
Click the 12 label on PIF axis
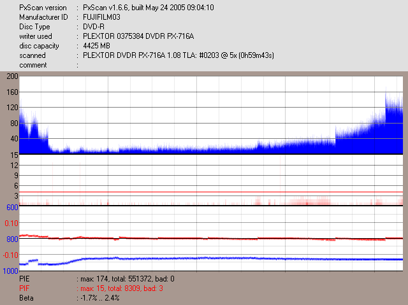point(14,165)
